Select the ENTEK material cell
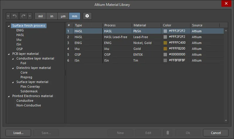234x139 pixels. [147, 55]
